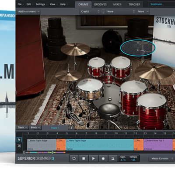The image size is (175, 175).
Task: Stop playback with the Stop button
Action: tap(84, 158)
